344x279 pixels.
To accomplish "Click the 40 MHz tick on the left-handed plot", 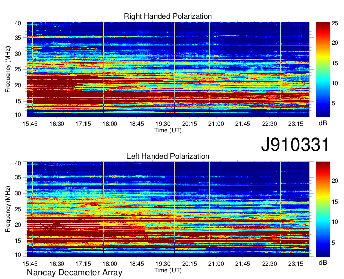I will tap(18, 163).
